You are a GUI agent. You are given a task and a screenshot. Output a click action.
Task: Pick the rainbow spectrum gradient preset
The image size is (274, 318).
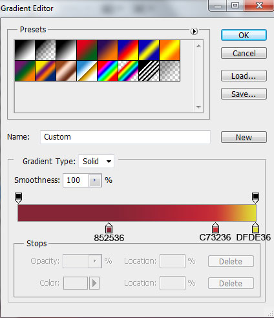click(107, 71)
